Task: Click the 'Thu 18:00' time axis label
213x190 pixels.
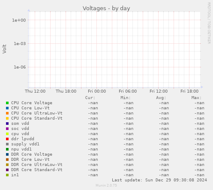Action: (66, 91)
